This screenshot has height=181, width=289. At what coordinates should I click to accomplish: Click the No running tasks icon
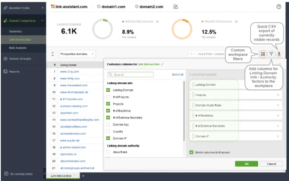point(6,174)
